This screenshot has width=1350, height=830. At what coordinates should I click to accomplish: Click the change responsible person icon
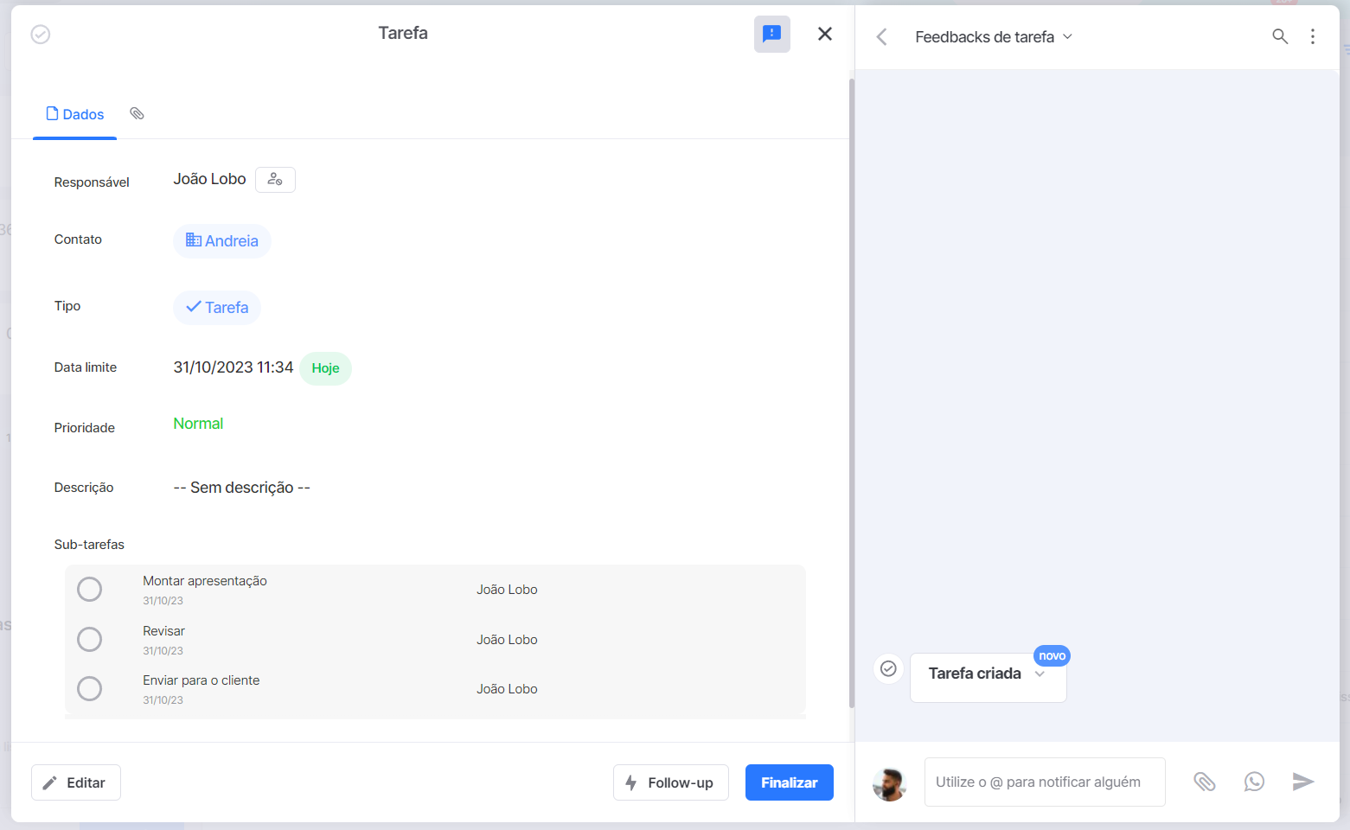tap(275, 180)
